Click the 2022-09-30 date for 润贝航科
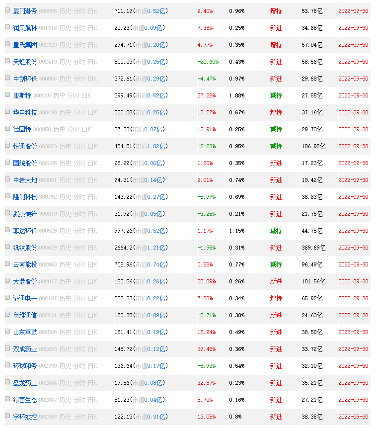This screenshot has height=428, width=377. click(x=353, y=28)
